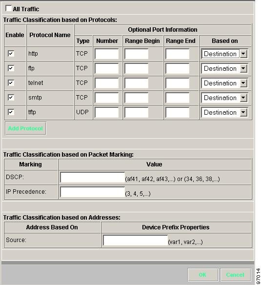
Task: Focus the http port Number field
Action: coord(107,54)
